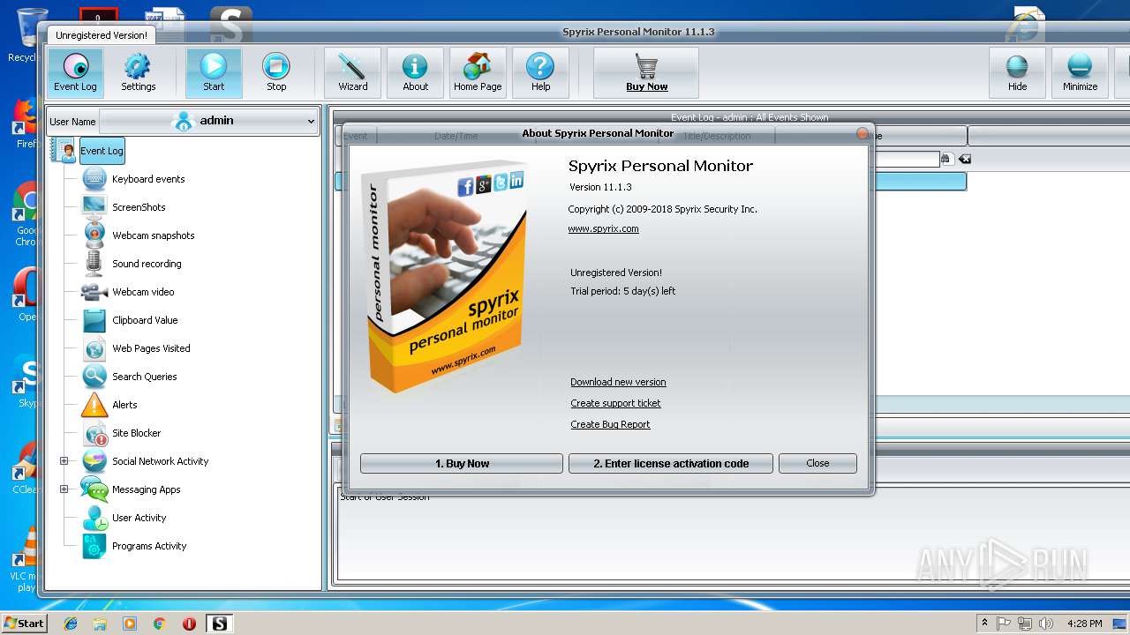The image size is (1130, 635).
Task: Click the Spyrix taskbar button
Action: (219, 624)
